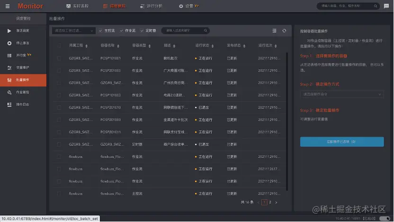Check the POSP101001 row checkbox
The image size is (394, 222).
tap(59, 58)
